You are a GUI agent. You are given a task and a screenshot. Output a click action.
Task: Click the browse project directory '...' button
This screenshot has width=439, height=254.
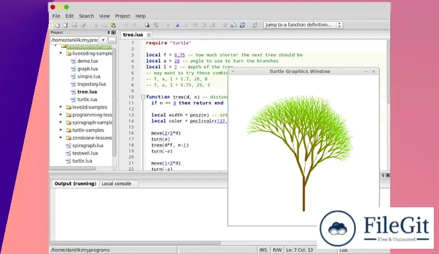tap(112, 40)
